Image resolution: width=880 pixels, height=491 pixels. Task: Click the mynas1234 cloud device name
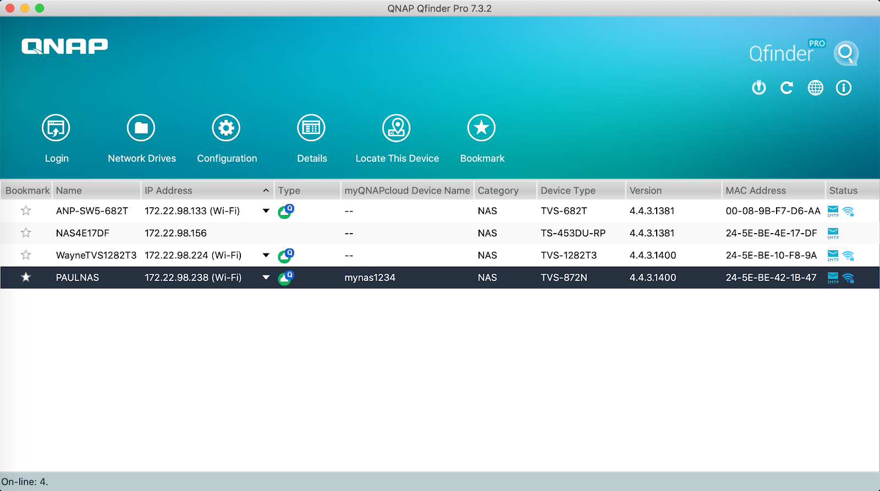coord(370,278)
